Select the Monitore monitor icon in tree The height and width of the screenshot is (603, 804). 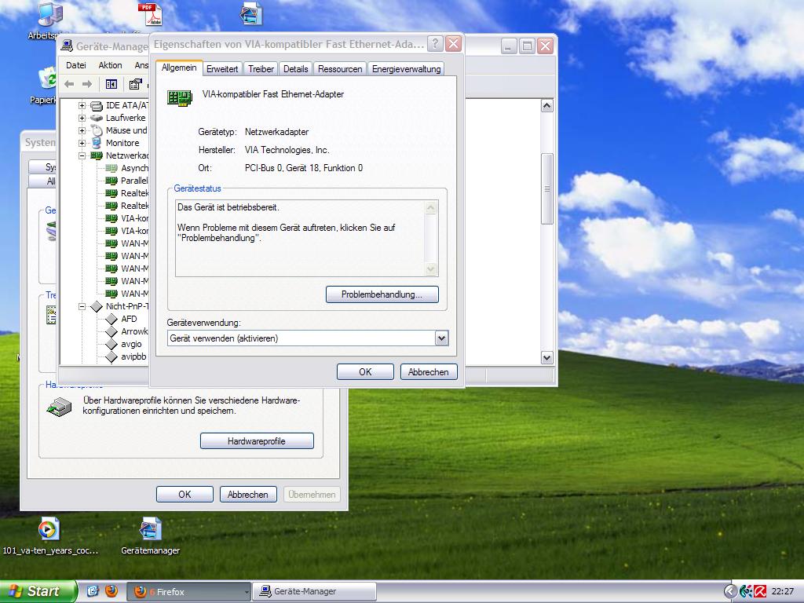(97, 143)
